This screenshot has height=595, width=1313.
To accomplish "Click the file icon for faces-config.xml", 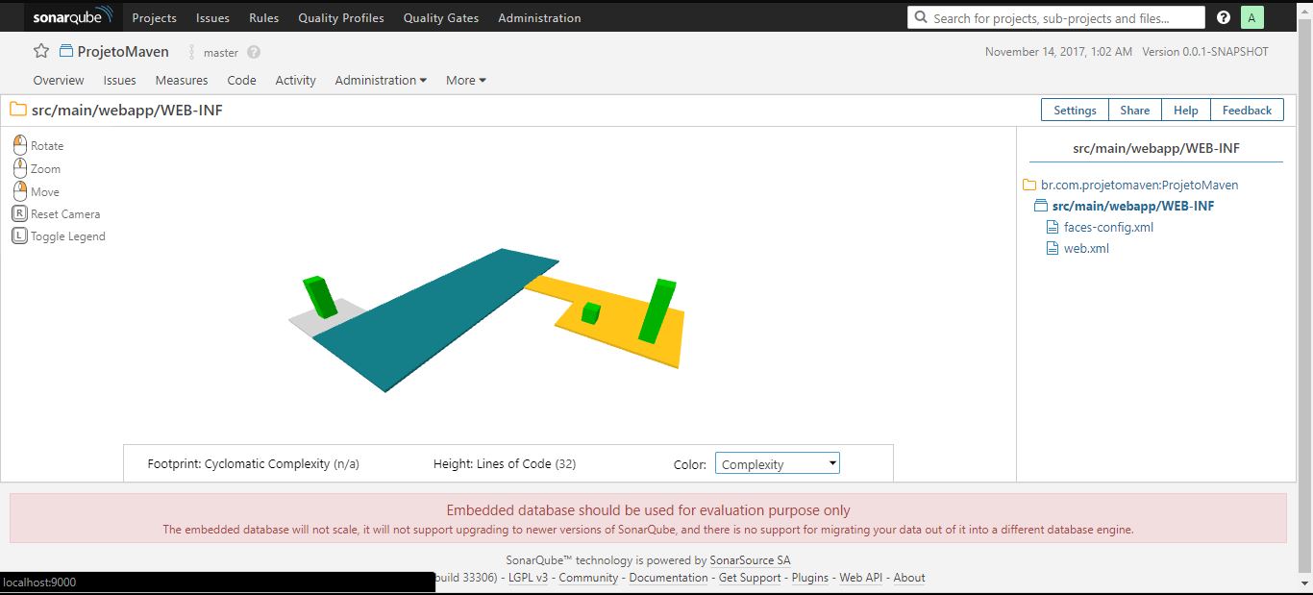I will [x=1052, y=227].
